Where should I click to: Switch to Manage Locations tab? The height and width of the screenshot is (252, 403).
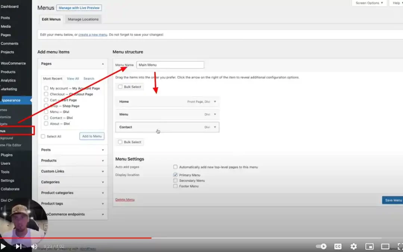(83, 19)
